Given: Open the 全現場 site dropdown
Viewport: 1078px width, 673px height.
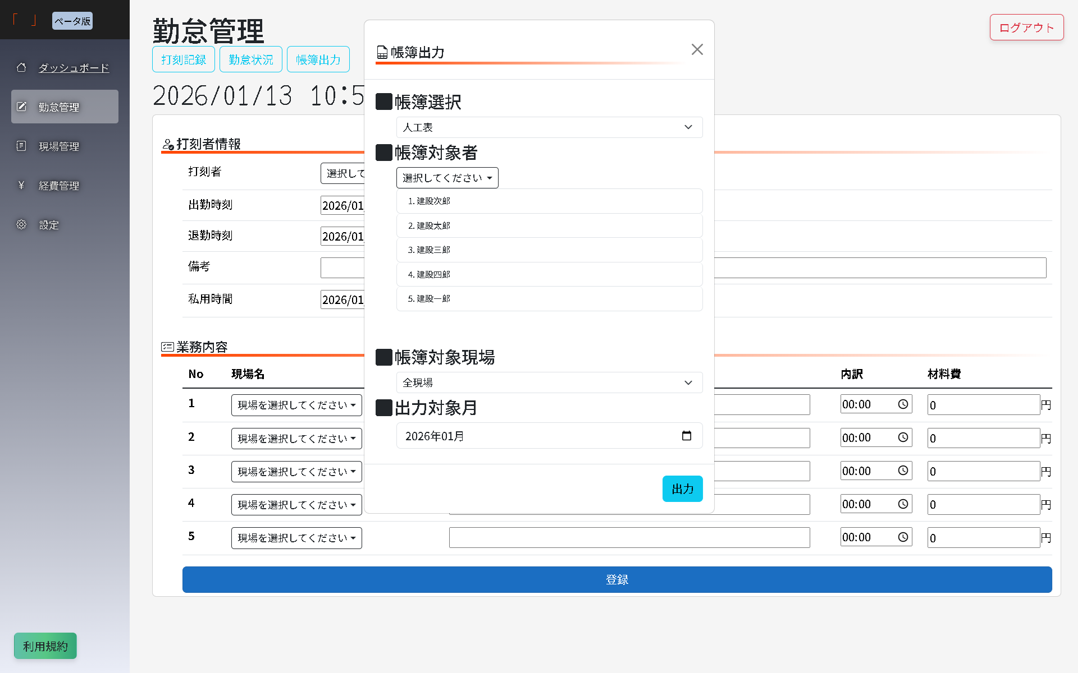Looking at the screenshot, I should tap(549, 382).
